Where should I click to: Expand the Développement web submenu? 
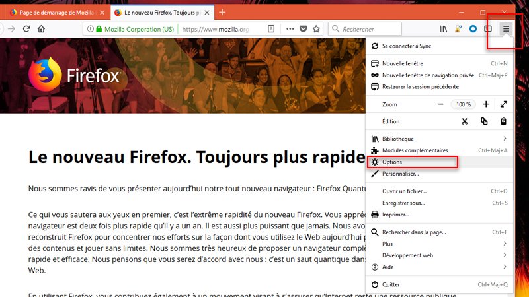click(505, 255)
